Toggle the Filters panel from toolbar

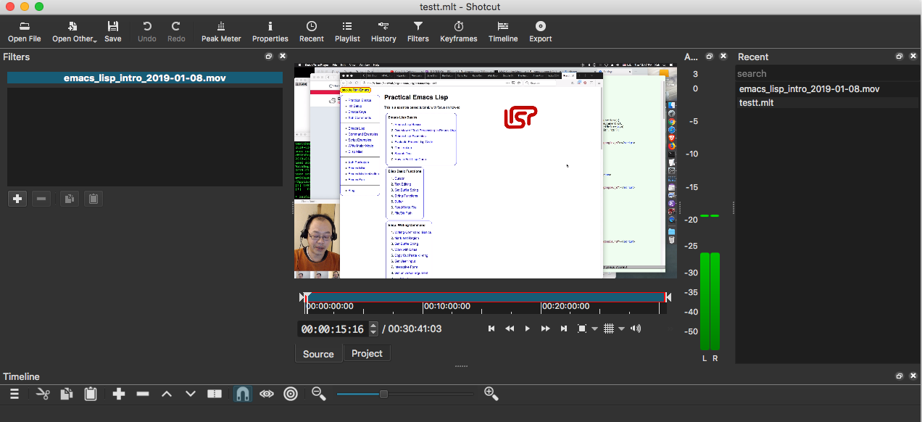[418, 31]
